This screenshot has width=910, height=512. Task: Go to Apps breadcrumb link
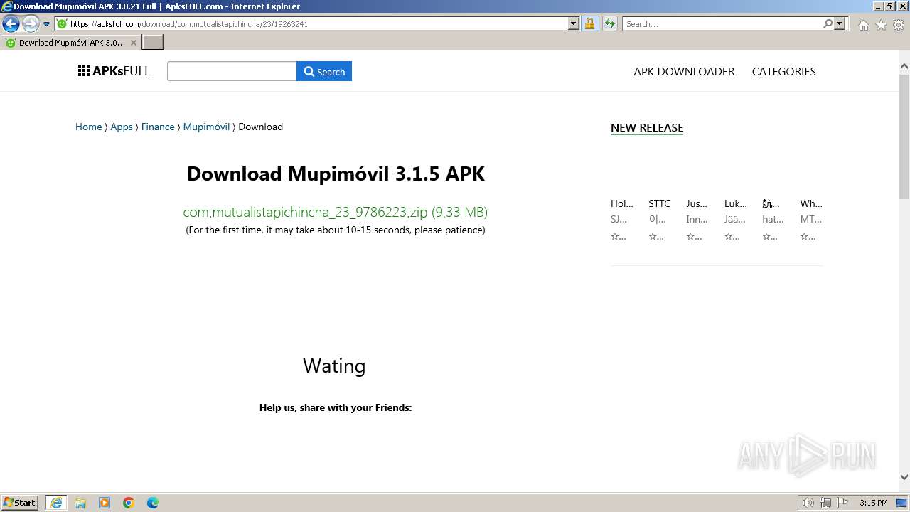(122, 127)
